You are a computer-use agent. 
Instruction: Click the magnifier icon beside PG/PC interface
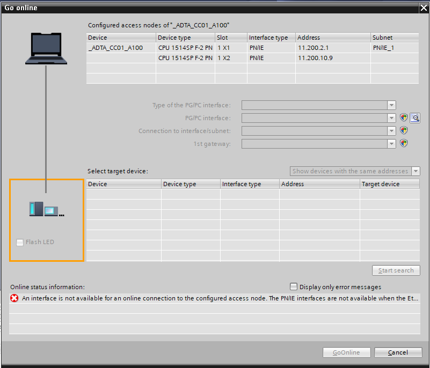[x=414, y=117]
